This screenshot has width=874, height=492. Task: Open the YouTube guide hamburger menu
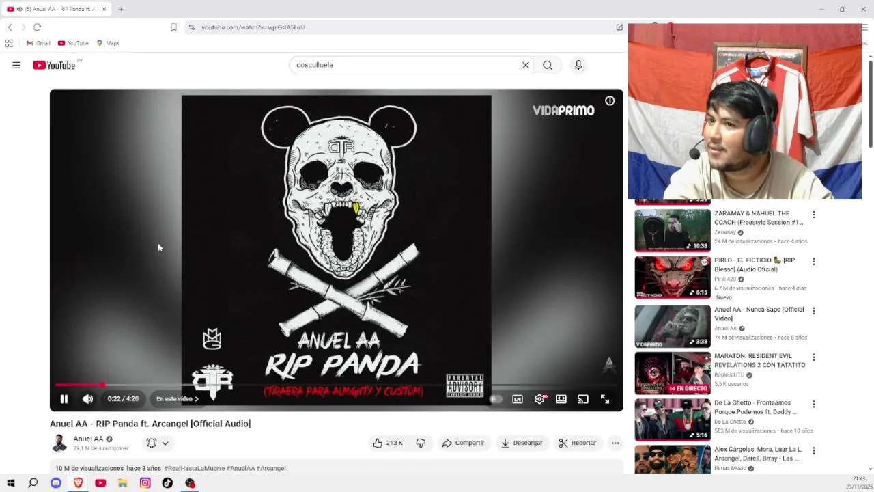click(x=16, y=65)
